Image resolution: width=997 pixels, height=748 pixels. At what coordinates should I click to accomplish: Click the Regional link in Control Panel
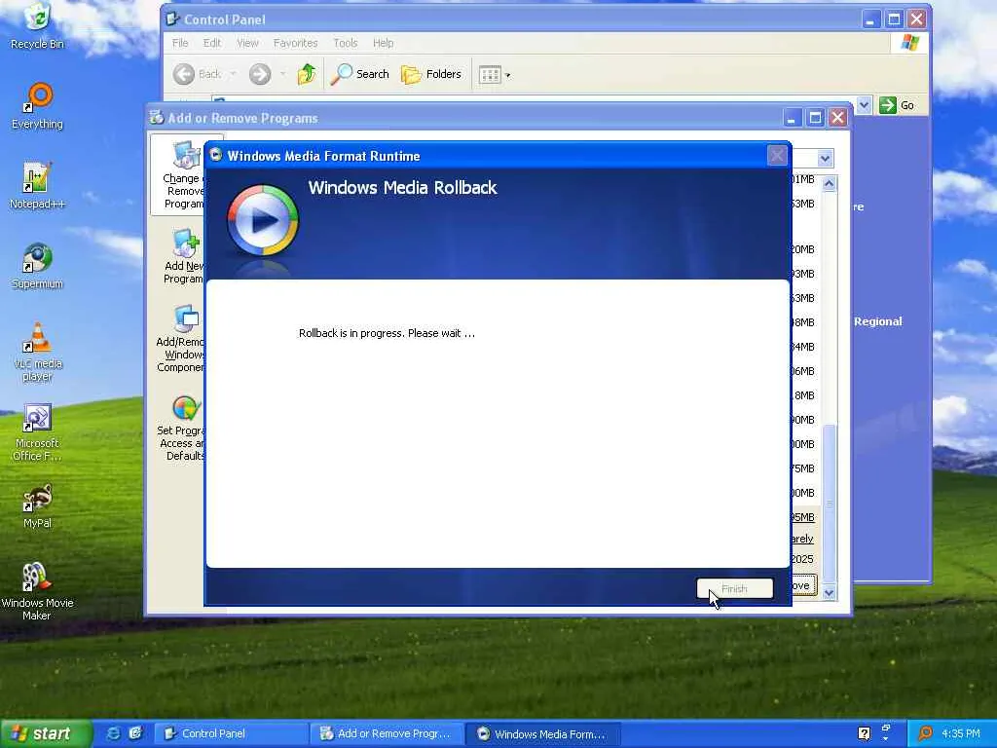tap(877, 321)
